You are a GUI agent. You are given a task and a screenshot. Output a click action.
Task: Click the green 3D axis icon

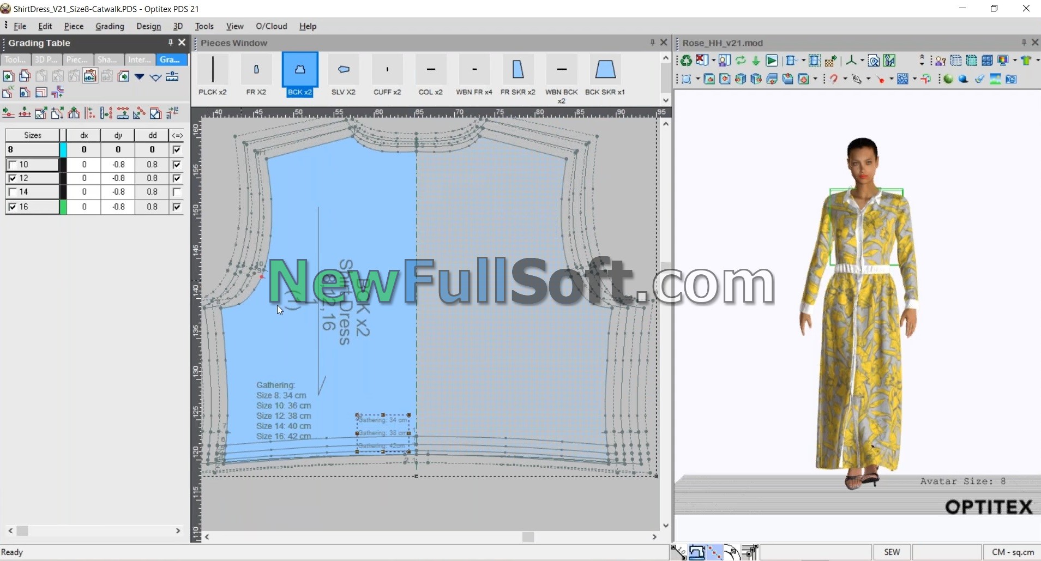pos(851,61)
